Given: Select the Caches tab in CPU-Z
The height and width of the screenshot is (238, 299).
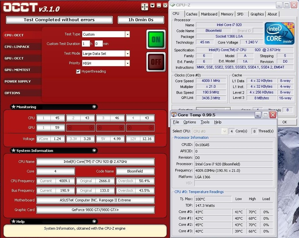Looking at the screenshot, I should pyautogui.click(x=192, y=14).
